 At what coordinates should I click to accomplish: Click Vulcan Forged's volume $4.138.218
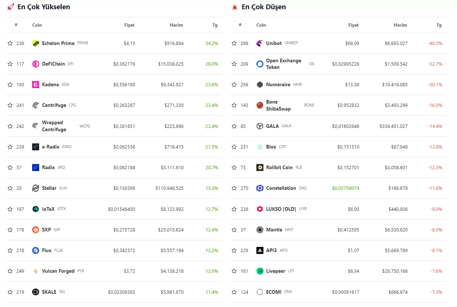tap(172, 271)
